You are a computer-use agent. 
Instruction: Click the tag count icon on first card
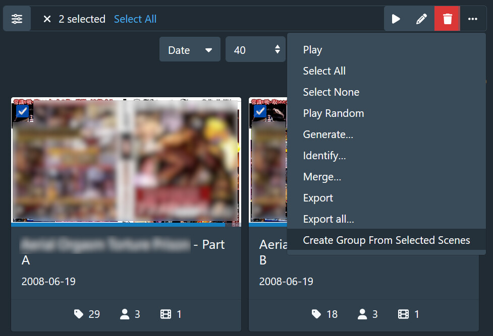[79, 314]
